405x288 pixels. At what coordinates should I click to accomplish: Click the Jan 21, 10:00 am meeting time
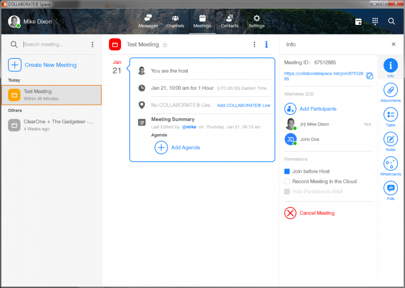[x=182, y=88]
